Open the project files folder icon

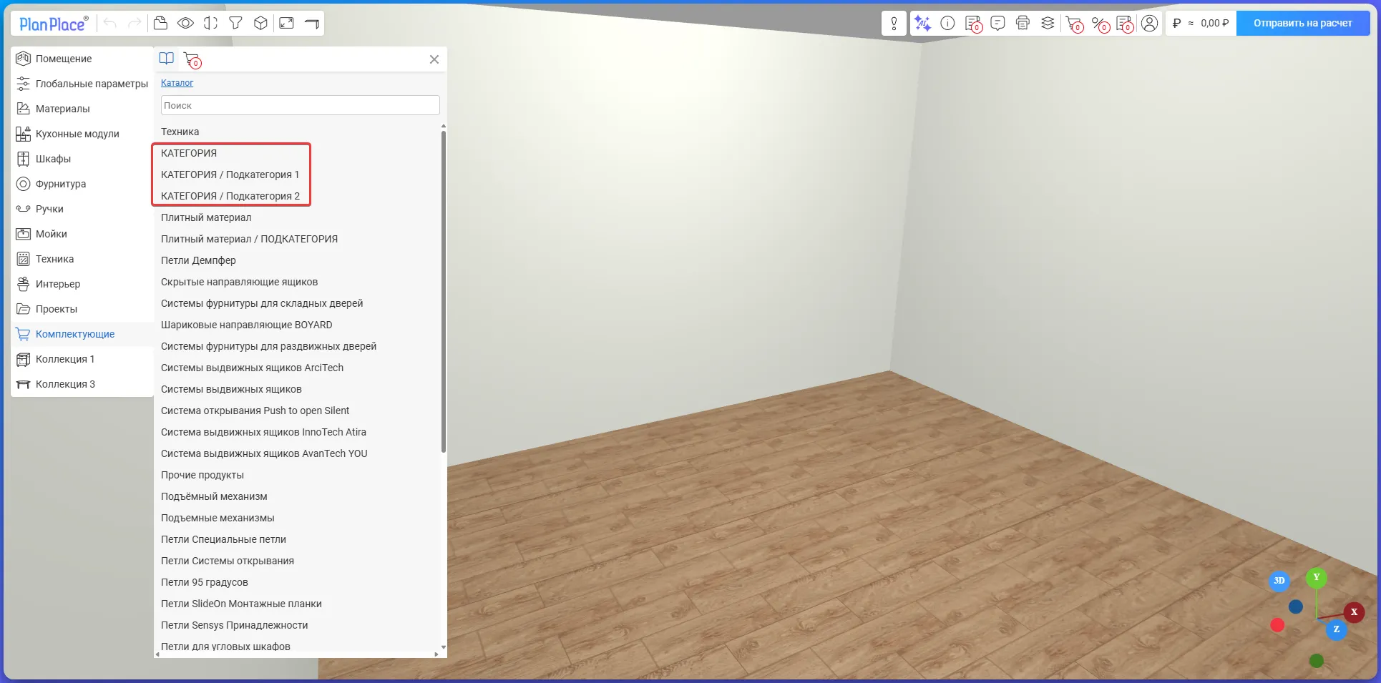161,23
